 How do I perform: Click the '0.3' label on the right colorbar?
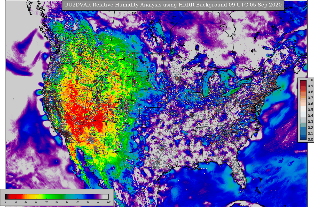point(310,122)
